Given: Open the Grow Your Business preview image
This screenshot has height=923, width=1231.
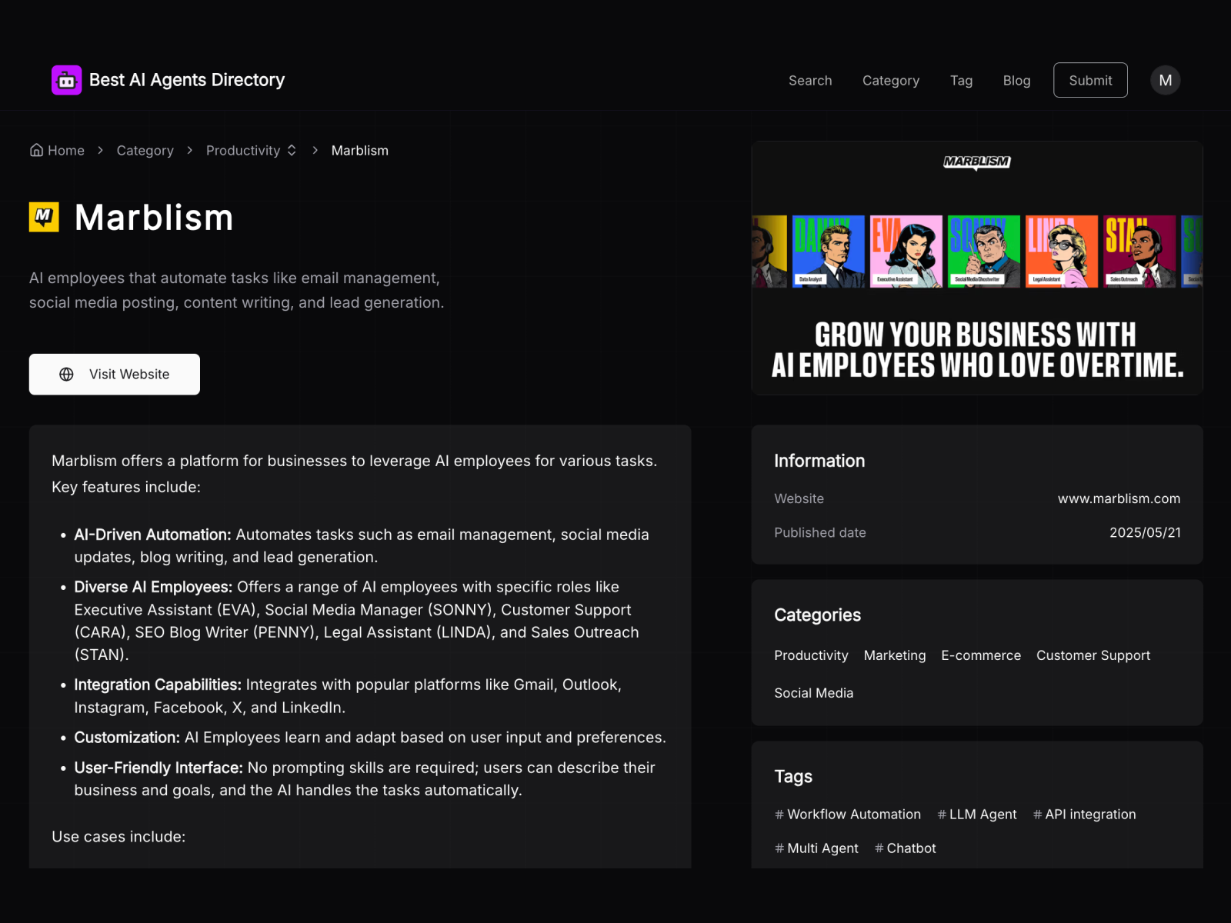Looking at the screenshot, I should point(976,350).
